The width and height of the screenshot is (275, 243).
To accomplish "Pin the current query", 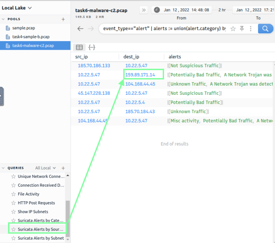I will [x=242, y=29].
